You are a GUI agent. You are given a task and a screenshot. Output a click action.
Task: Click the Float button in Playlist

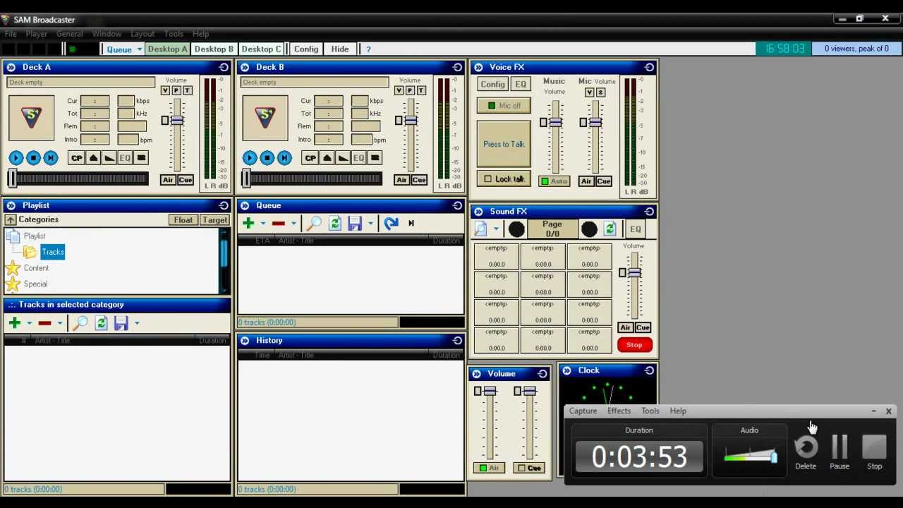pyautogui.click(x=183, y=220)
